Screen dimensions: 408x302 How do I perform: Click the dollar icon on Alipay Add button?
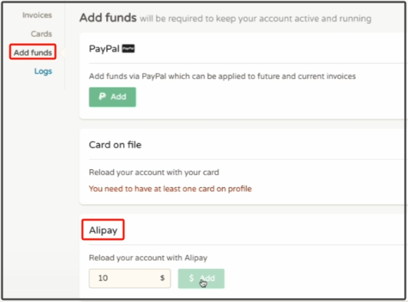pos(192,278)
